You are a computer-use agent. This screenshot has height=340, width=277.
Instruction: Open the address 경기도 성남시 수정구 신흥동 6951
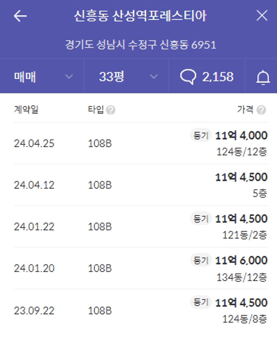click(140, 45)
